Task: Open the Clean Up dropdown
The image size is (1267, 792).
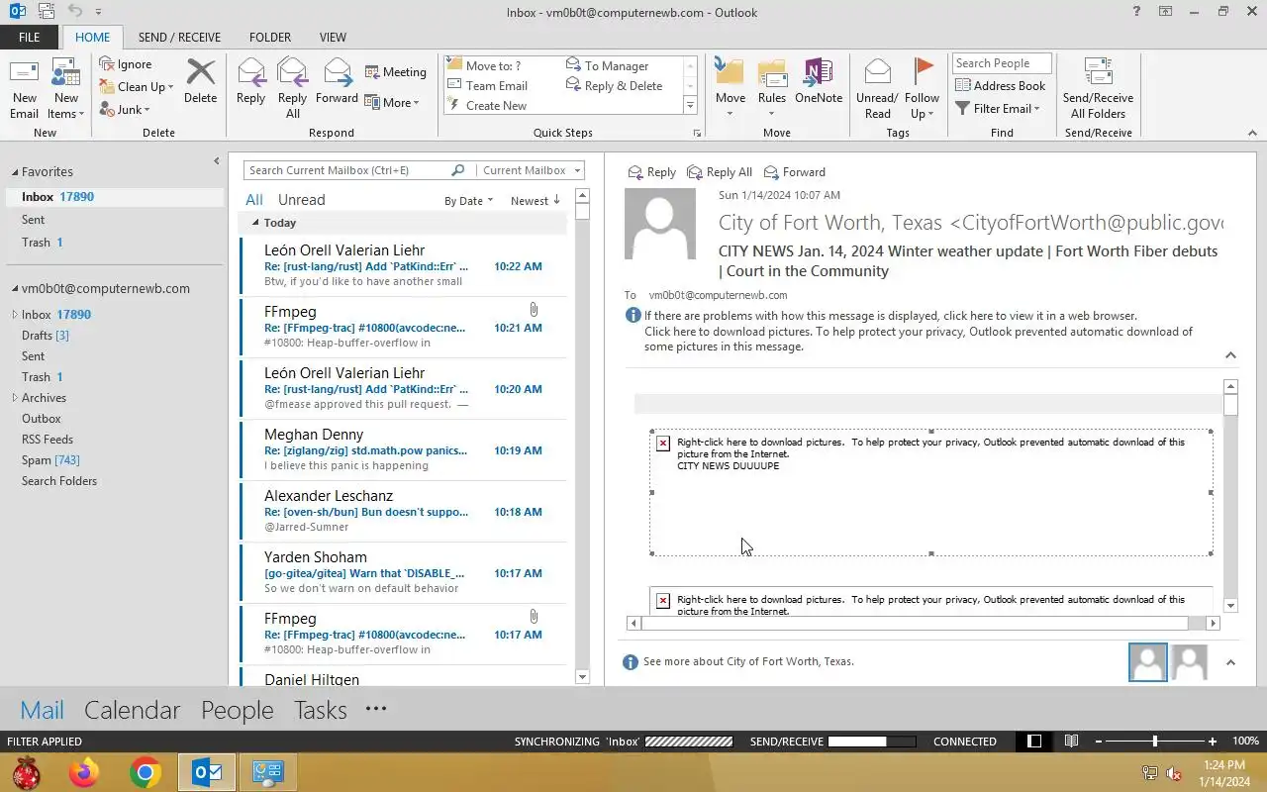Action: click(137, 87)
